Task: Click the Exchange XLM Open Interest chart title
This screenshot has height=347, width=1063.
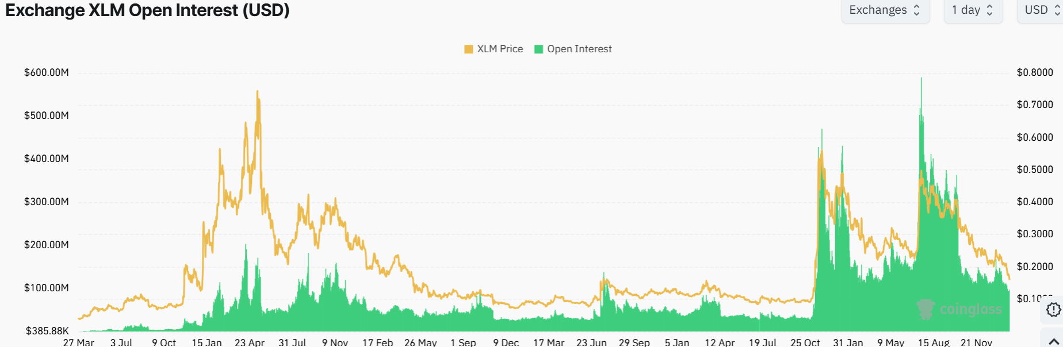Action: pos(147,10)
